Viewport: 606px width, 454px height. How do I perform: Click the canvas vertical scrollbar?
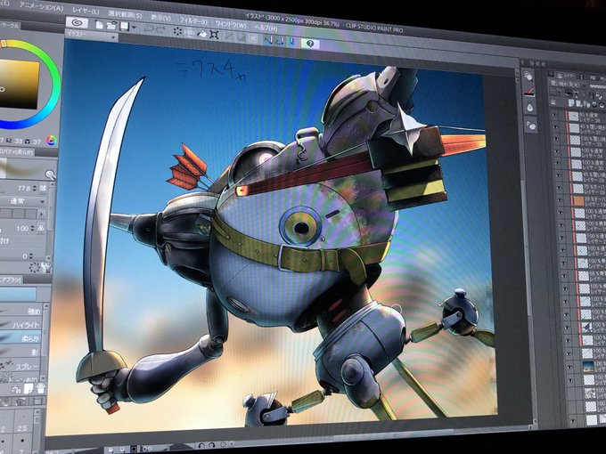(x=526, y=247)
